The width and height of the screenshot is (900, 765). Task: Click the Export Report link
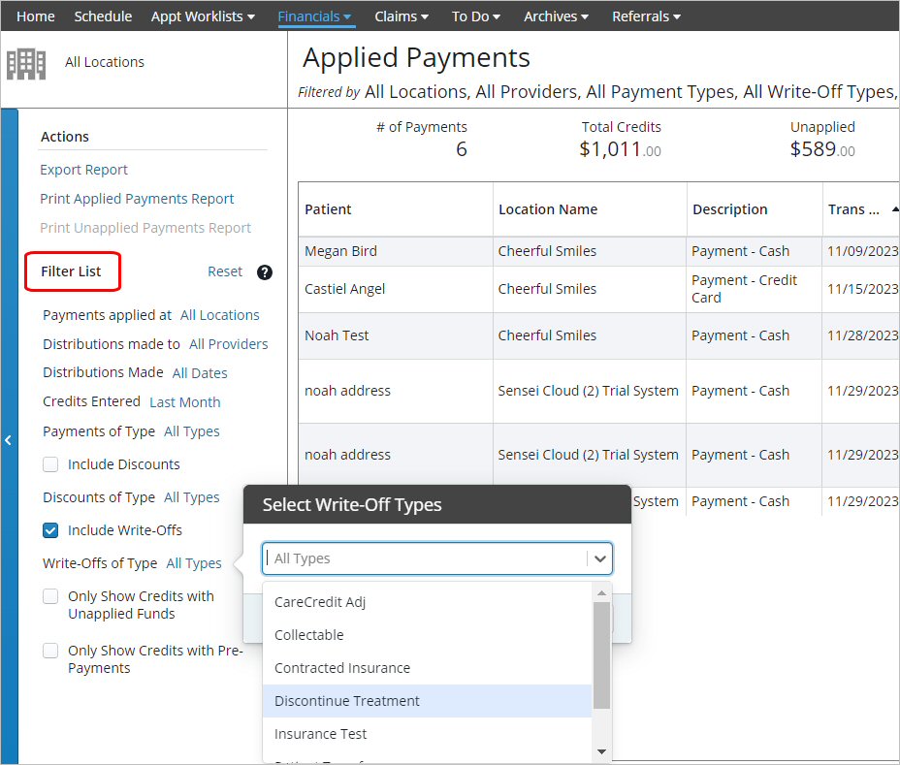pos(83,169)
